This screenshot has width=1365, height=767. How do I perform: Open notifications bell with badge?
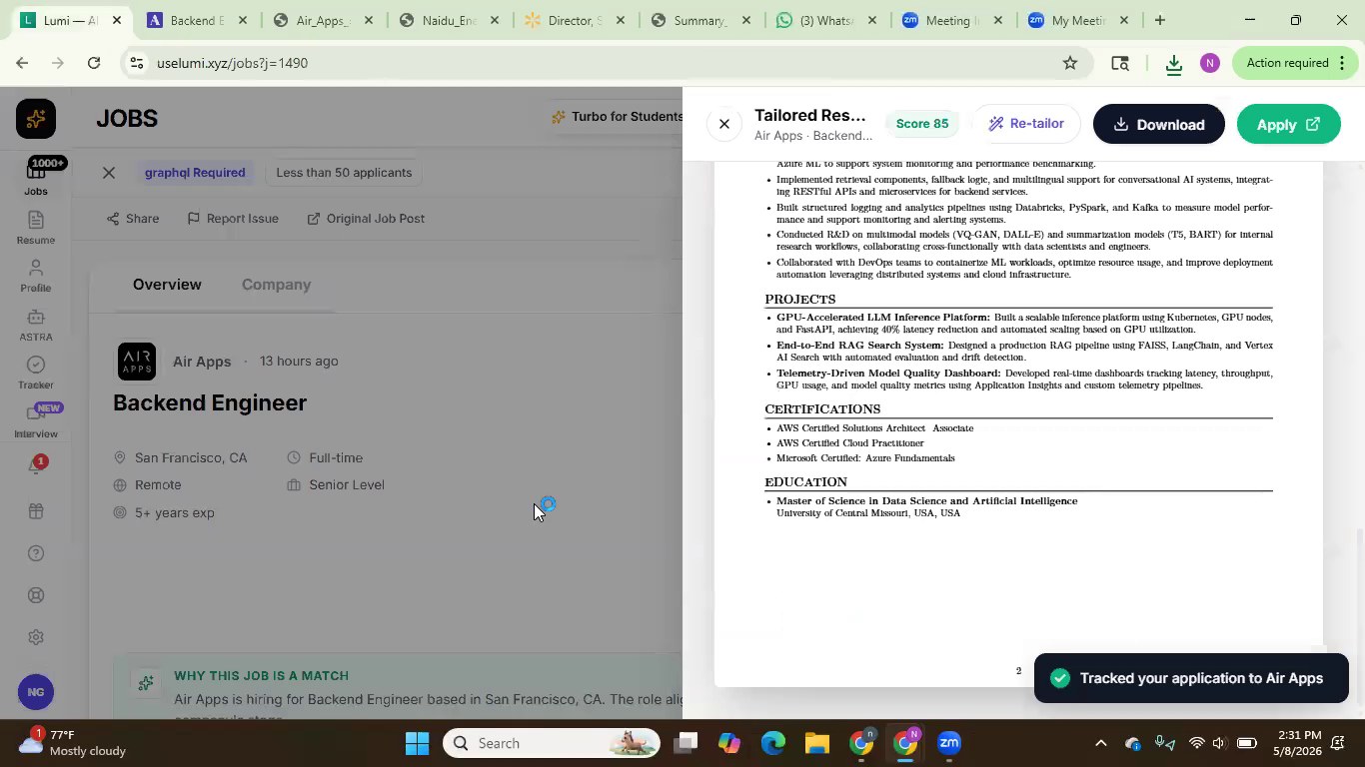coord(36,466)
